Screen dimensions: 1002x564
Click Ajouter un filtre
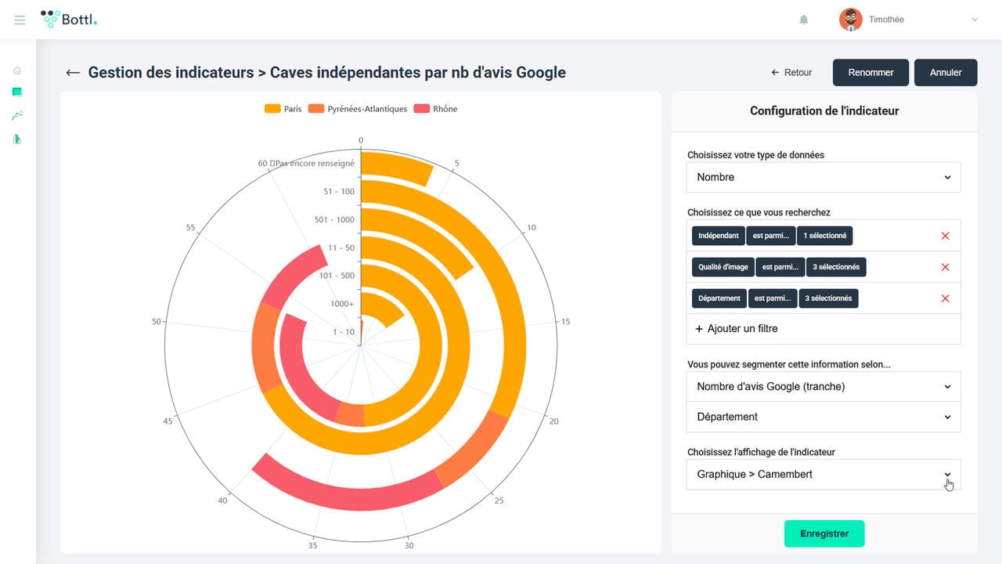(x=737, y=329)
